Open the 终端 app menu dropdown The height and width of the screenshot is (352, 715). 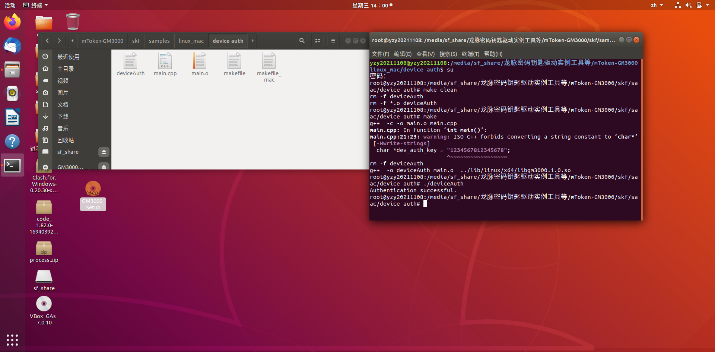point(36,5)
